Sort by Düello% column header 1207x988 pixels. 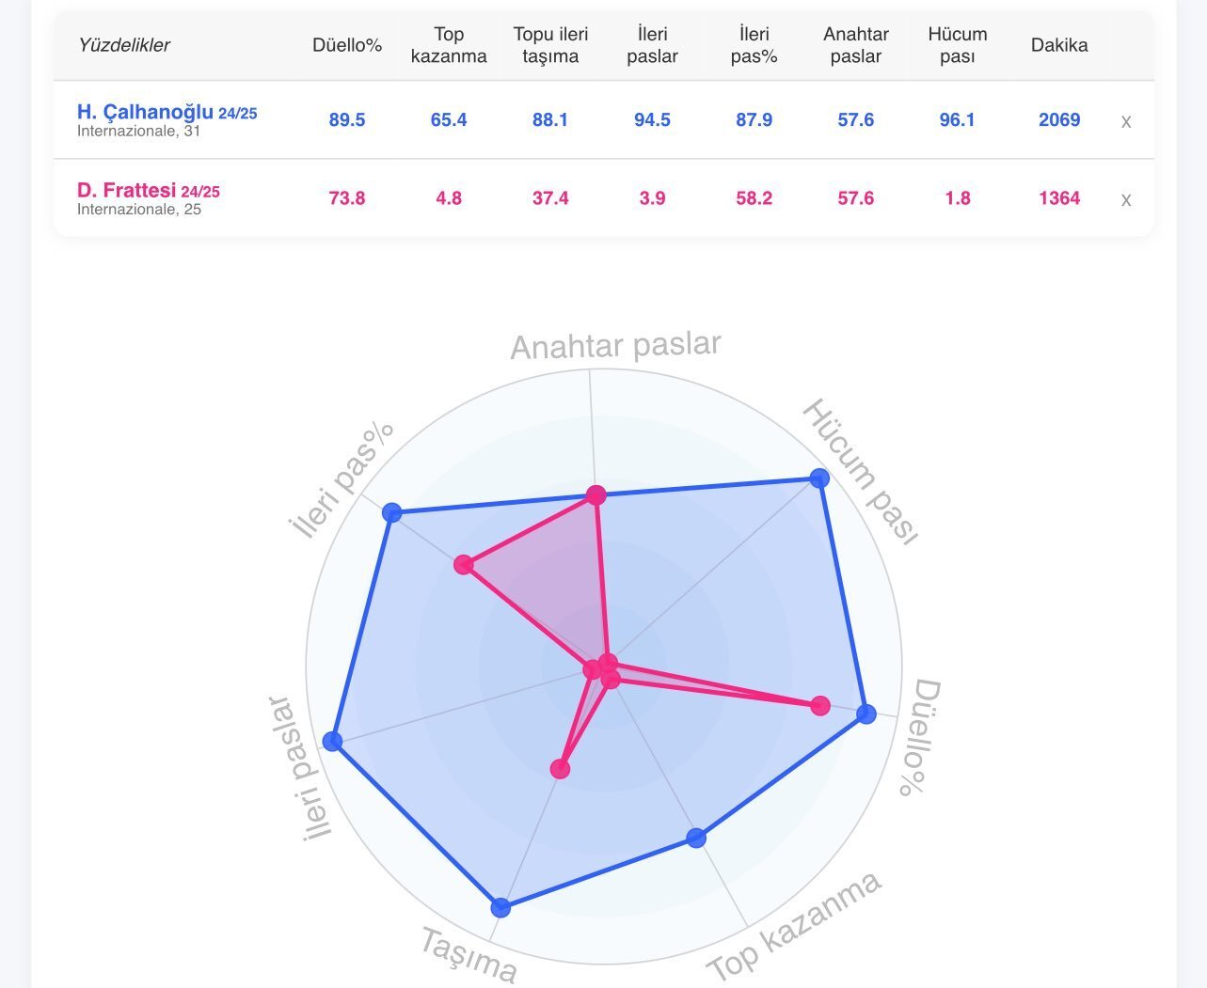coord(347,45)
